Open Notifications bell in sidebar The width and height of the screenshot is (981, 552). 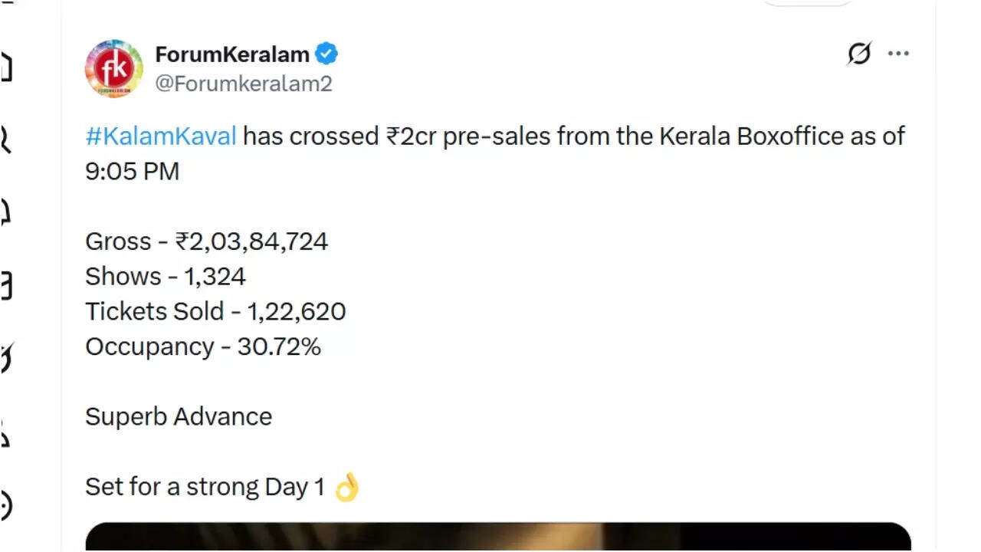point(5,211)
